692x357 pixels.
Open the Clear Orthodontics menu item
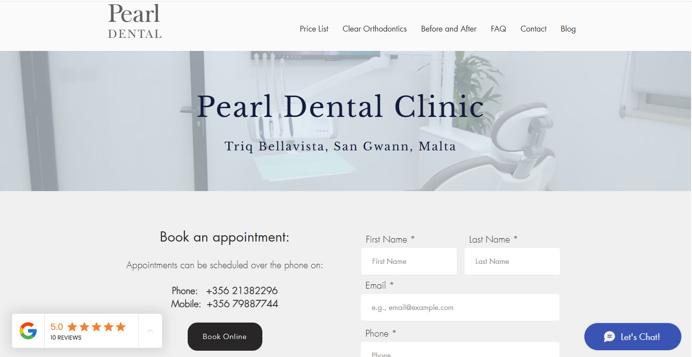coord(374,29)
